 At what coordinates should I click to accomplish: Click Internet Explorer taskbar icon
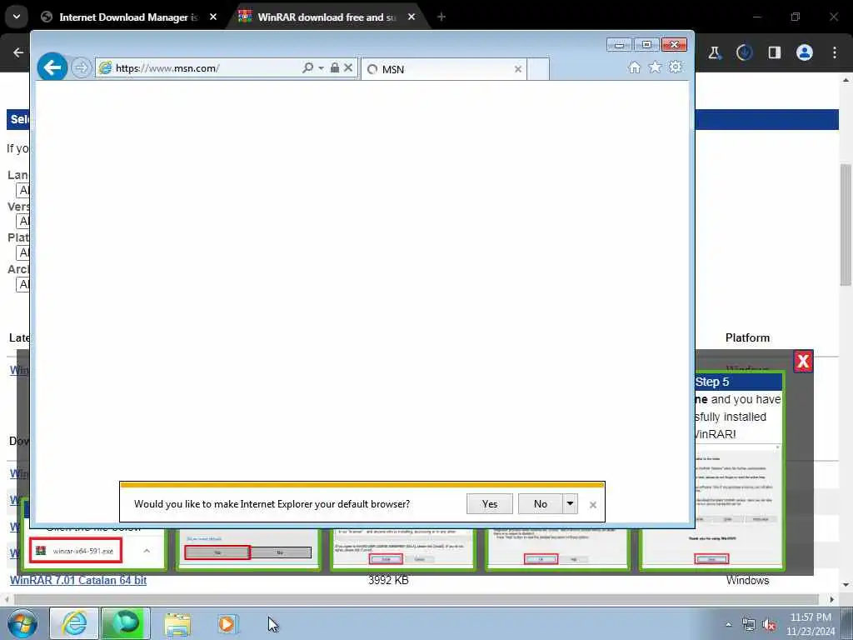pyautogui.click(x=74, y=623)
